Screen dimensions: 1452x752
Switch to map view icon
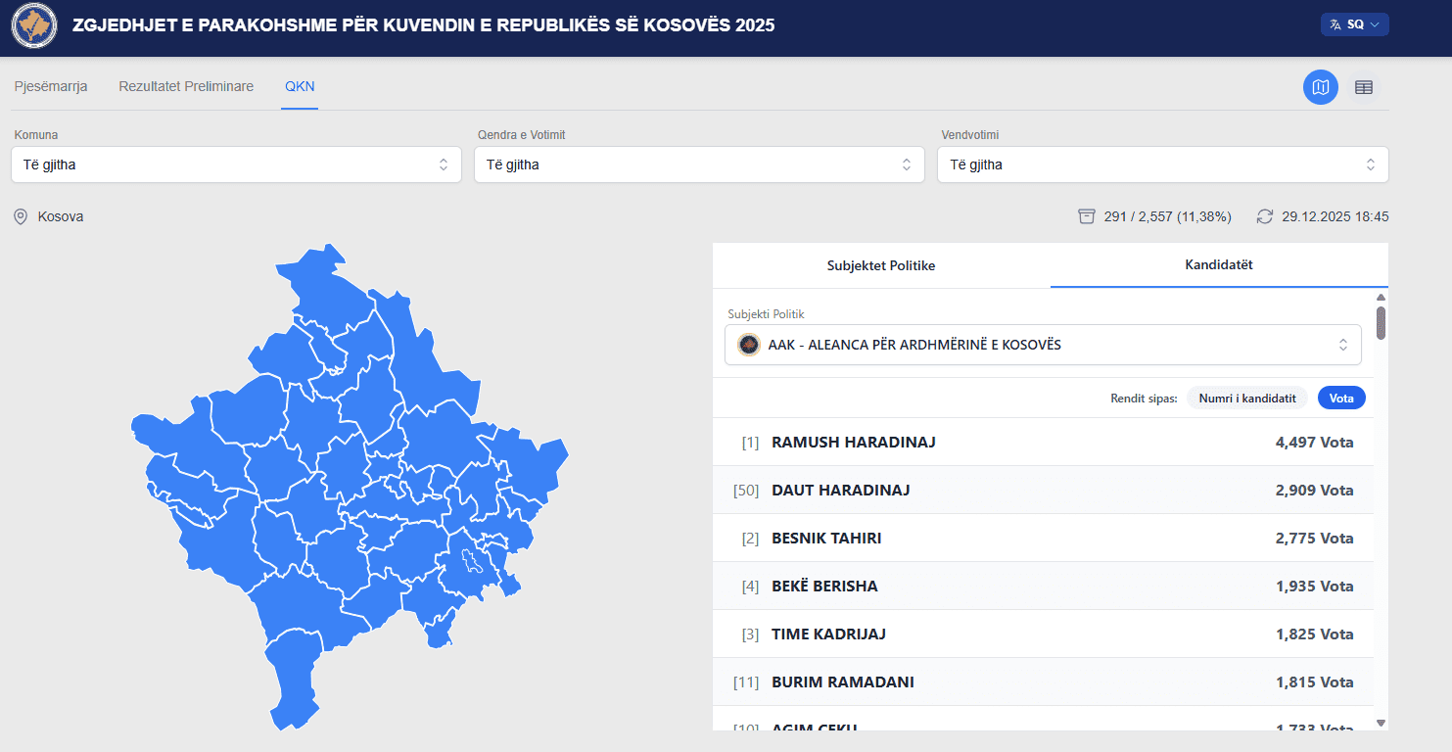(1320, 87)
